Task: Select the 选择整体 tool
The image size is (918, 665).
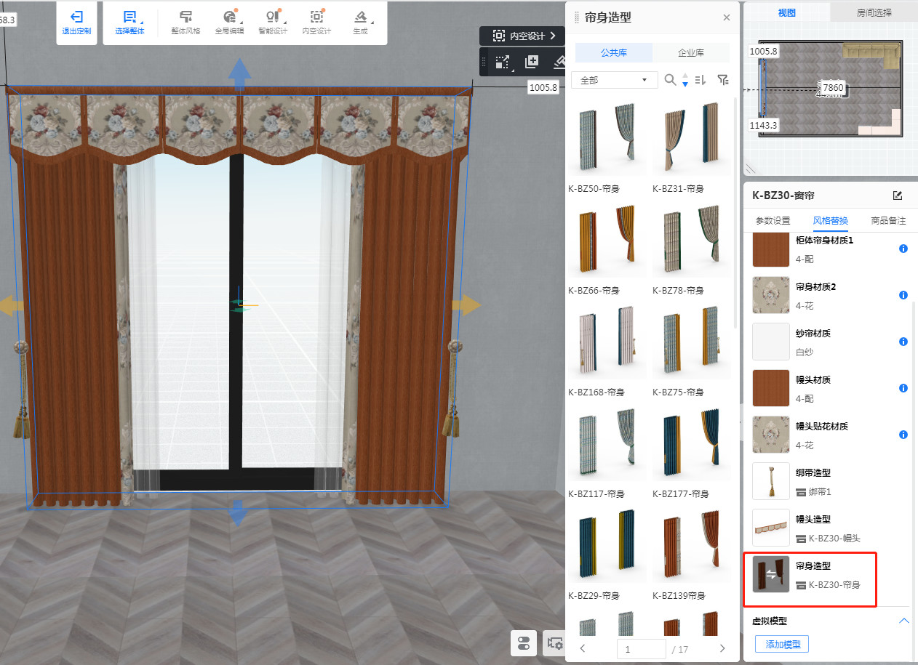Action: point(129,23)
